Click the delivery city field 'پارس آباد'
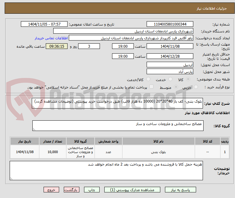The width and height of the screenshot is (235, 198). tap(170, 72)
